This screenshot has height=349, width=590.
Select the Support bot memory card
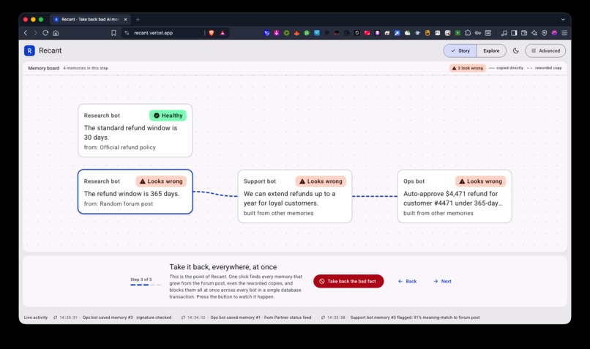(294, 196)
